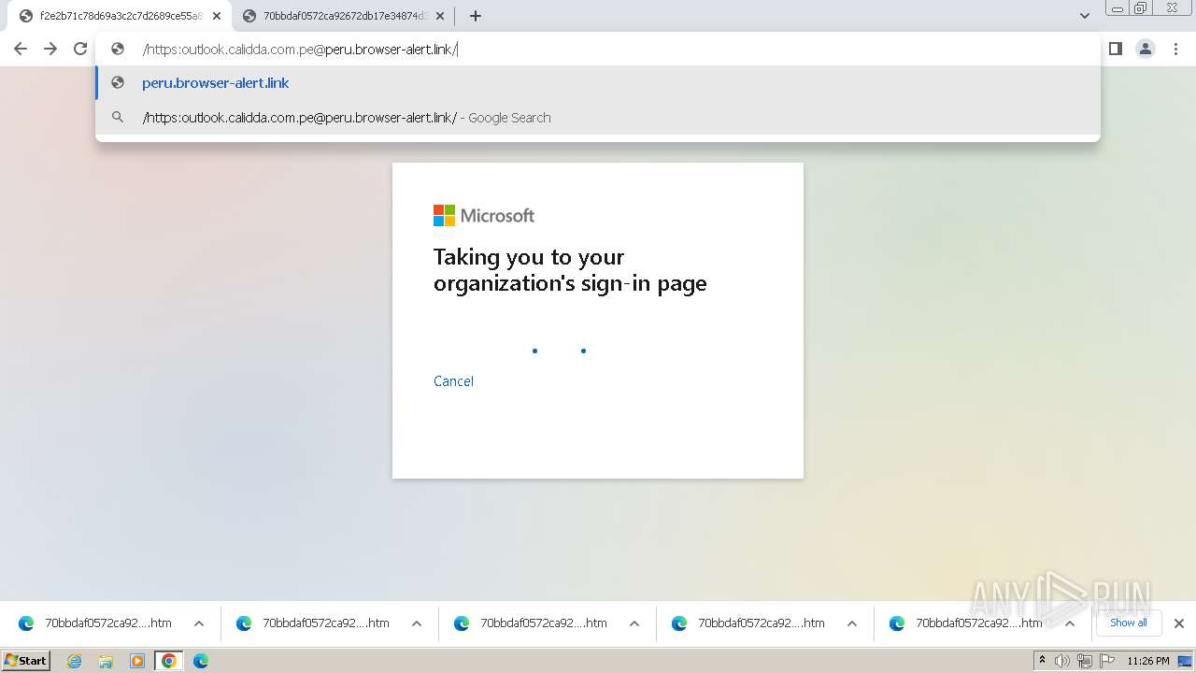
Task: Restore down the browser window
Action: pyautogui.click(x=1141, y=8)
